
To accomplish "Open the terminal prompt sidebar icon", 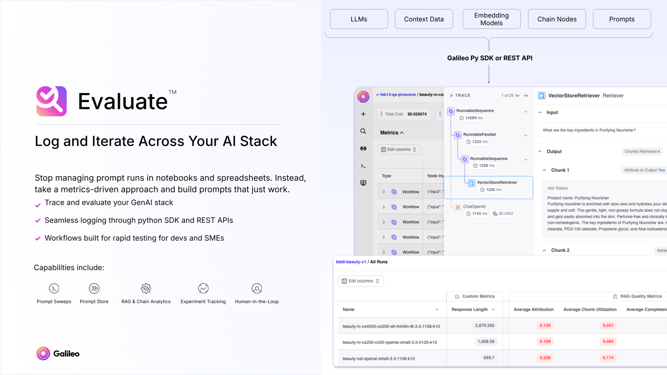I will pyautogui.click(x=363, y=166).
